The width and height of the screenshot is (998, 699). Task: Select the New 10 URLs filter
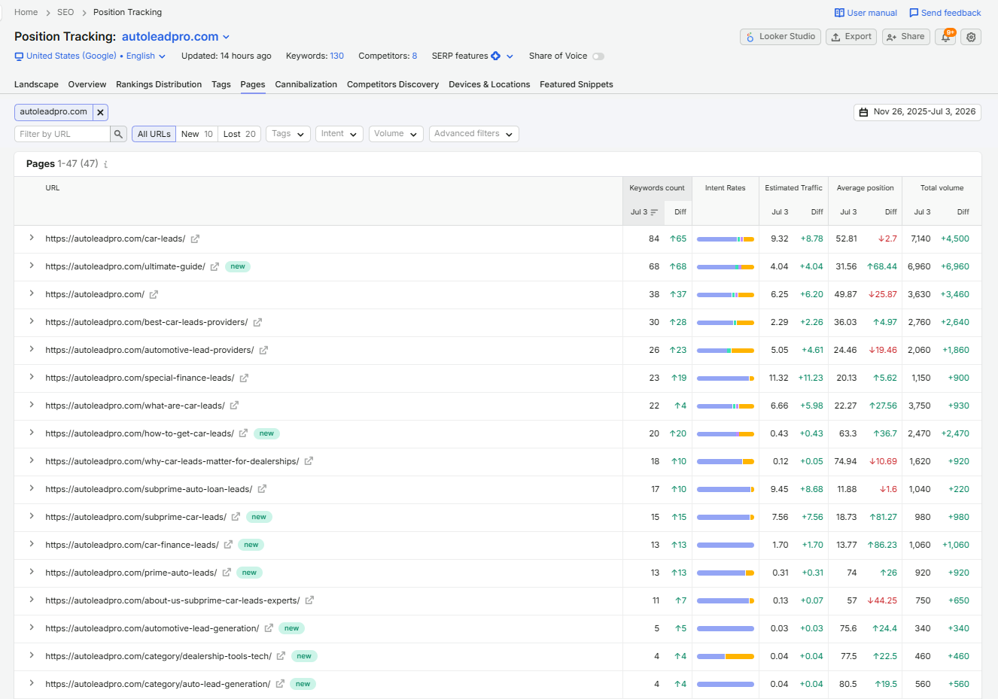pyautogui.click(x=197, y=134)
